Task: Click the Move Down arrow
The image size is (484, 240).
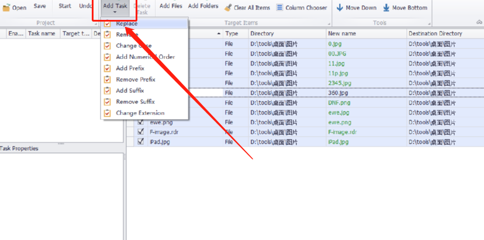Action: [x=340, y=8]
